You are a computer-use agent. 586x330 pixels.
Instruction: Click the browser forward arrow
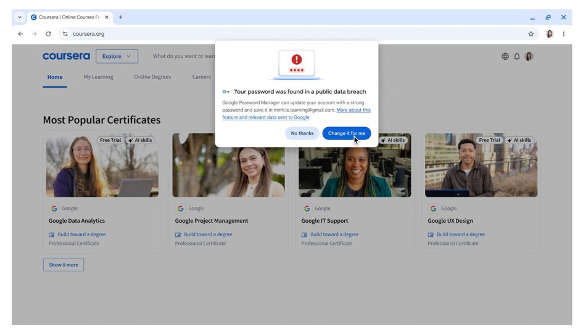click(x=35, y=34)
